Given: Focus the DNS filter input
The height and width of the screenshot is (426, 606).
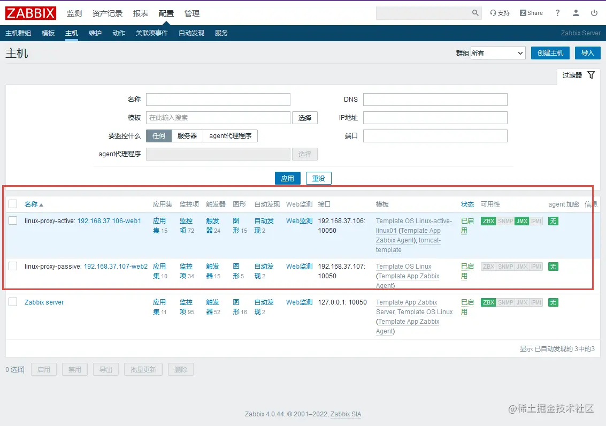Looking at the screenshot, I should (x=435, y=100).
